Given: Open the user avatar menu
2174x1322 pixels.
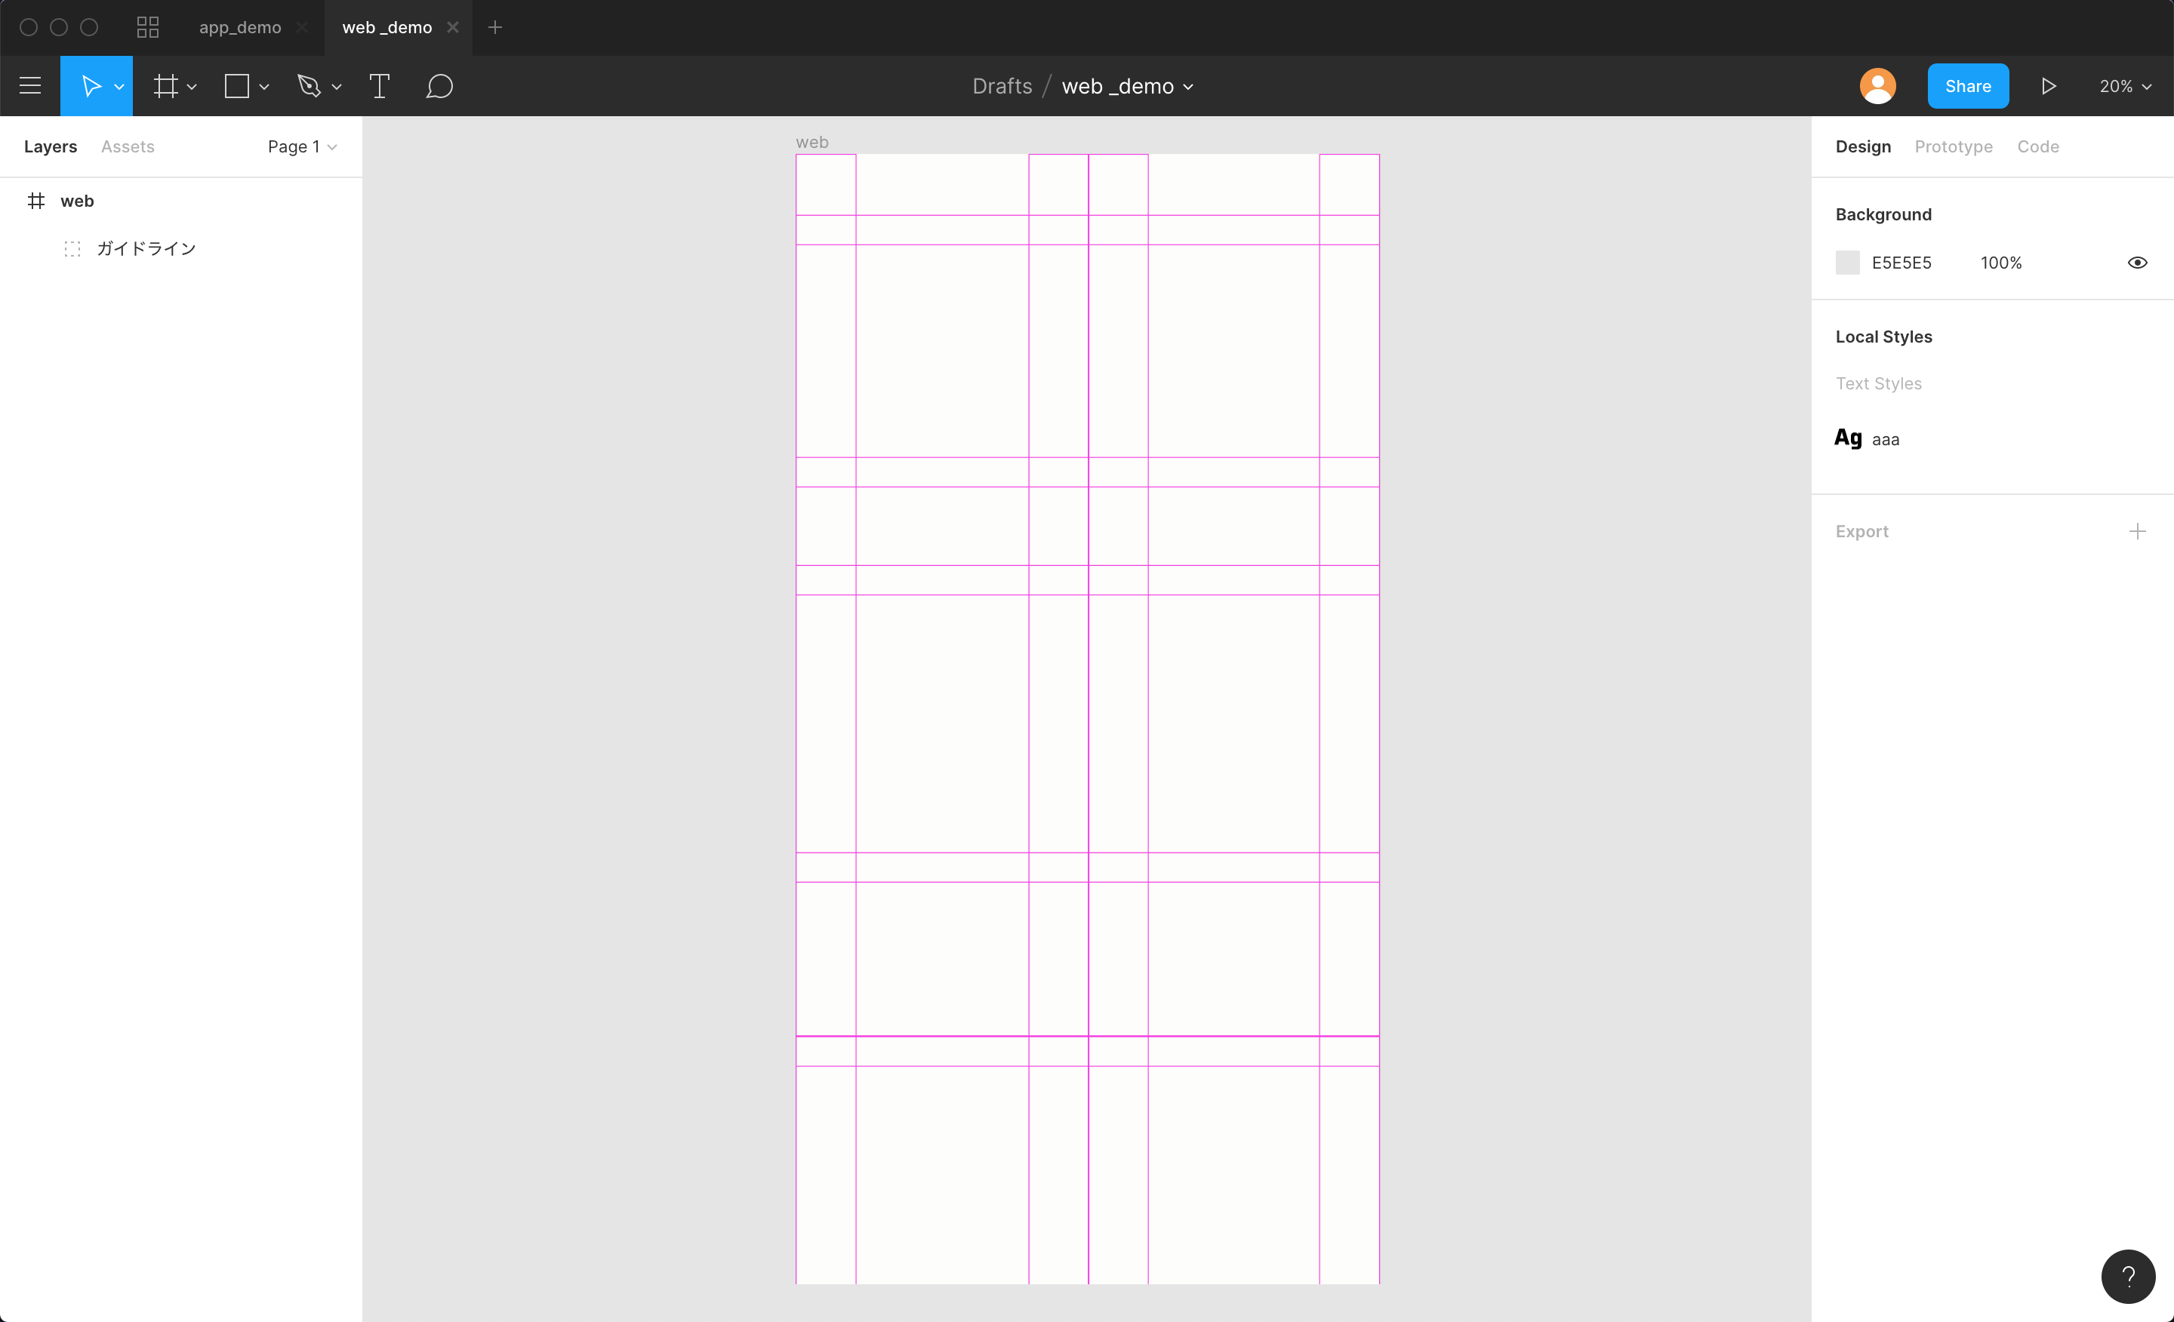Looking at the screenshot, I should tap(1877, 85).
